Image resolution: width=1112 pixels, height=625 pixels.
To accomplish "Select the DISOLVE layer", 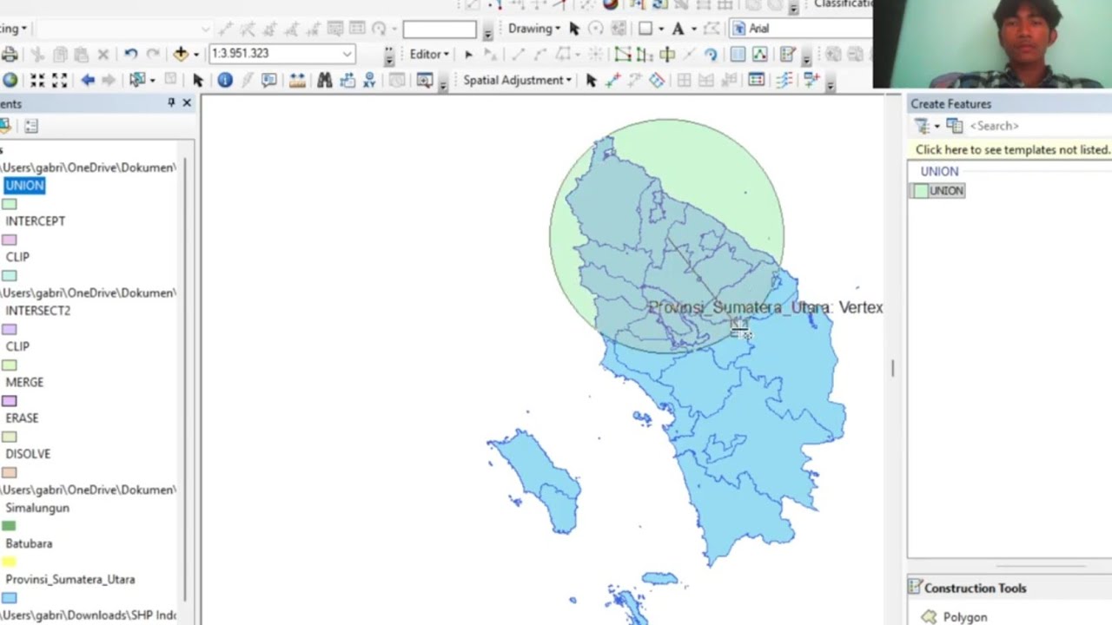I will point(28,453).
